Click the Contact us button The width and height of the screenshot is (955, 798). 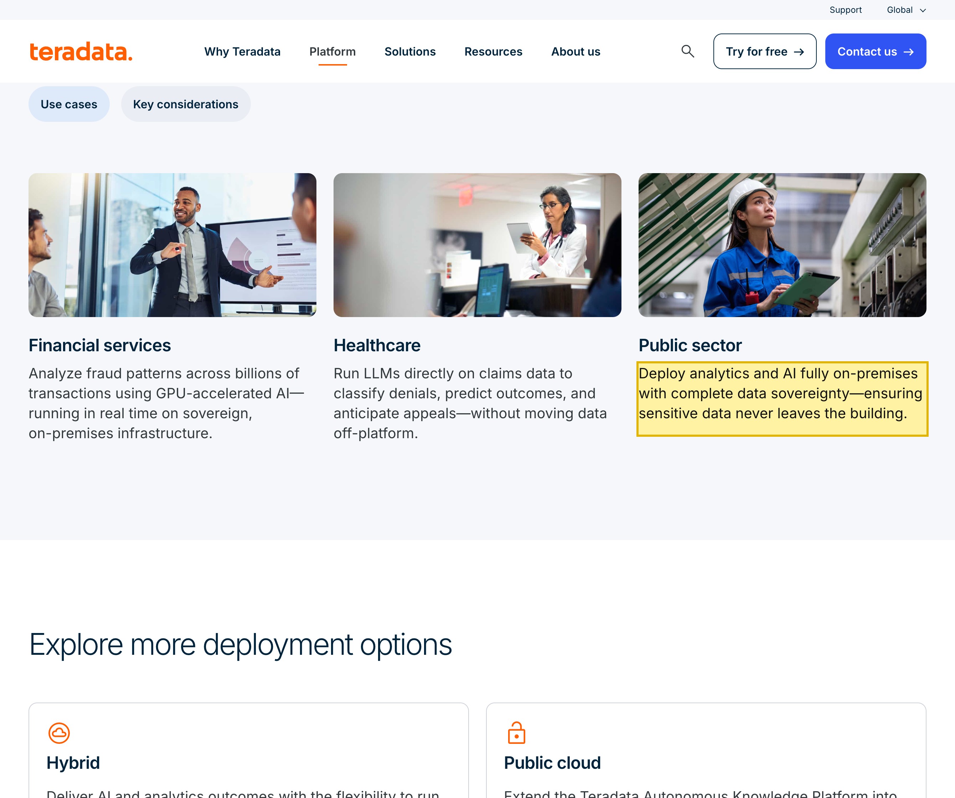point(876,51)
